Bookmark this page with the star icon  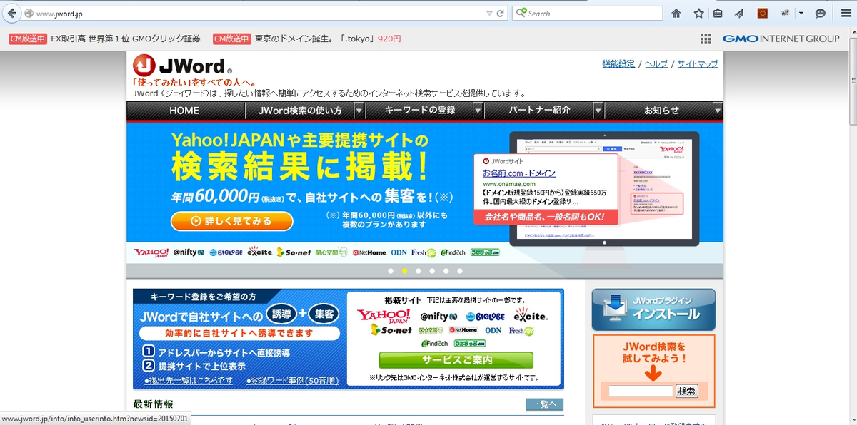pos(698,13)
